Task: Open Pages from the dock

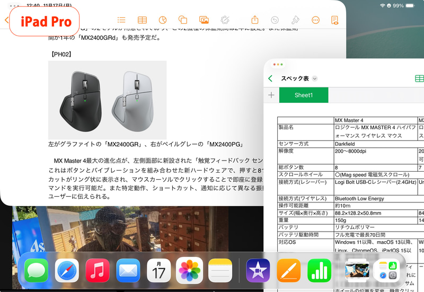Action: pos(289,270)
